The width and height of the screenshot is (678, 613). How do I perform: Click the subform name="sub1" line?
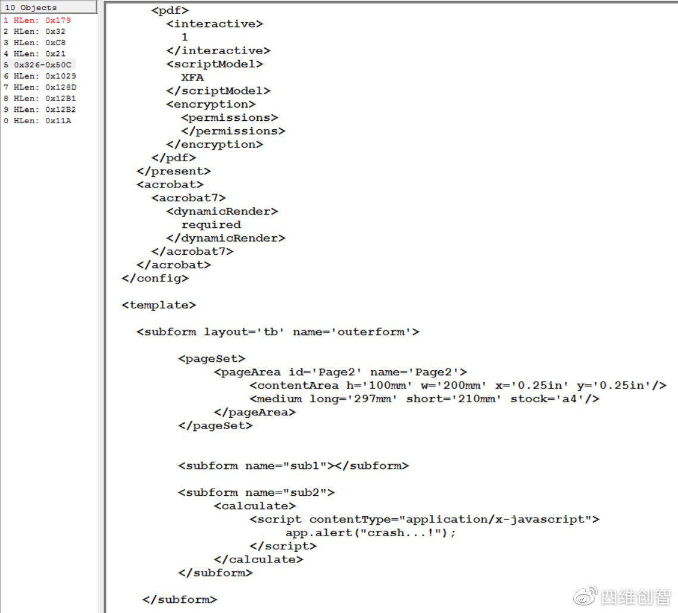[x=293, y=466]
